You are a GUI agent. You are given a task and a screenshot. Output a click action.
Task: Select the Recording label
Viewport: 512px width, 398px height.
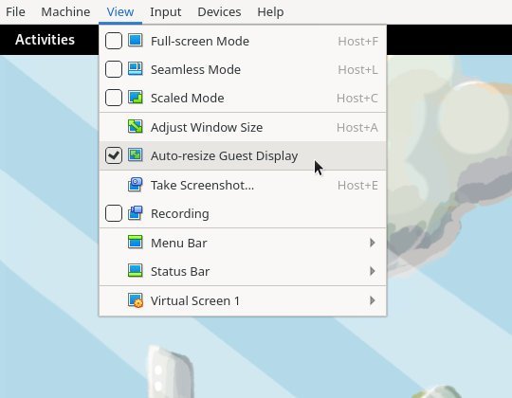(180, 213)
